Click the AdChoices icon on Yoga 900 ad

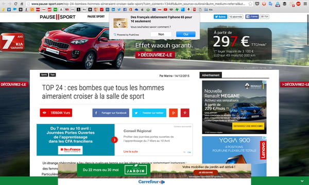pos(265,138)
